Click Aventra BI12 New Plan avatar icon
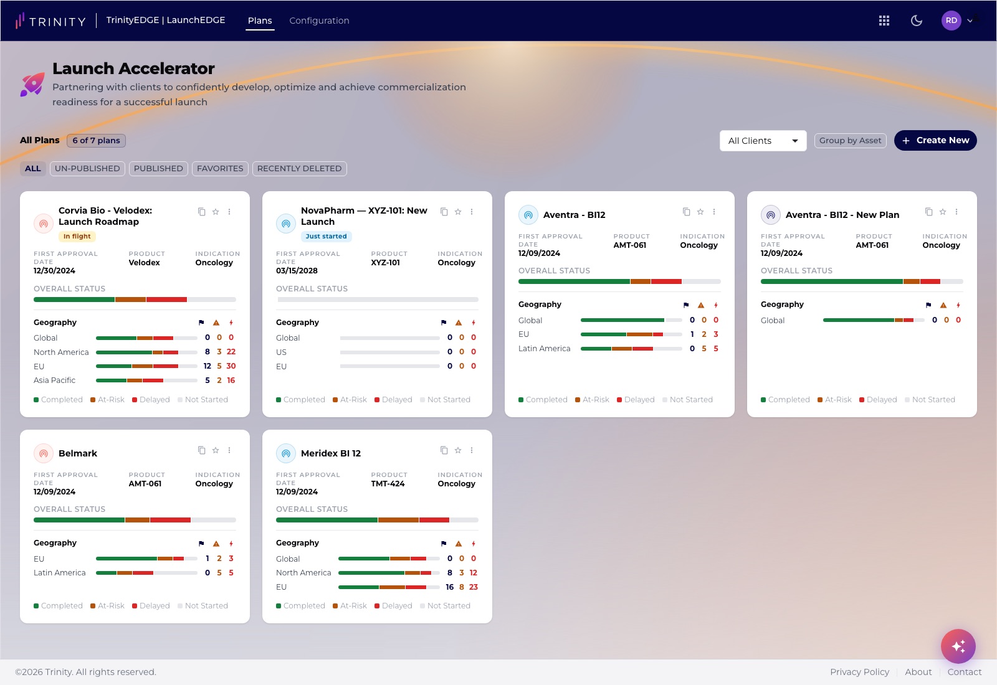The height and width of the screenshot is (685, 997). (771, 215)
